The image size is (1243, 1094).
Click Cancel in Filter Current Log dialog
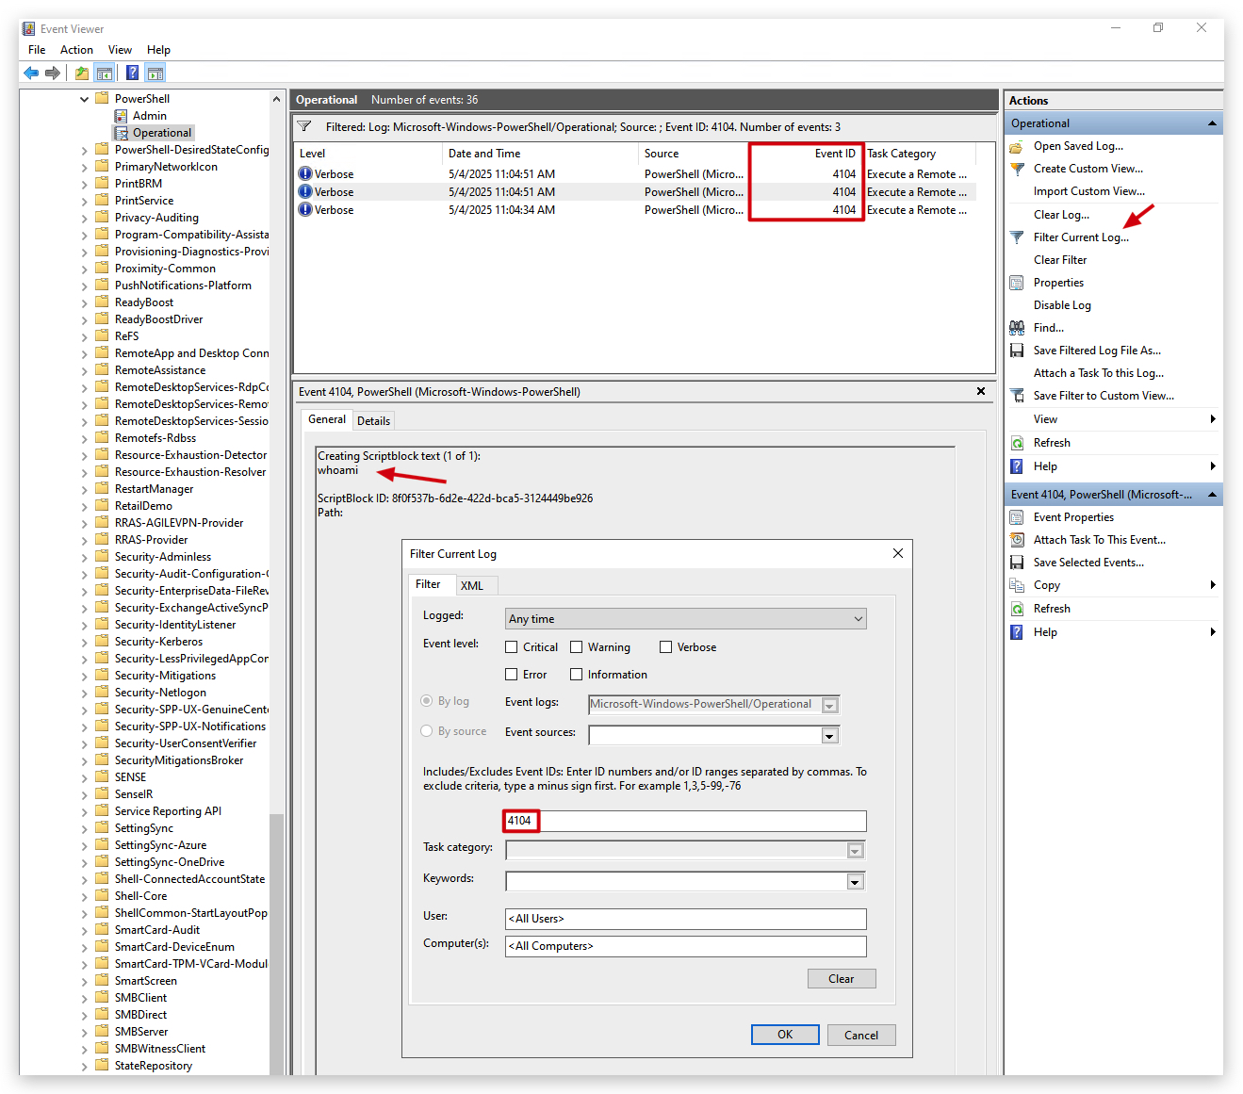coord(861,1035)
